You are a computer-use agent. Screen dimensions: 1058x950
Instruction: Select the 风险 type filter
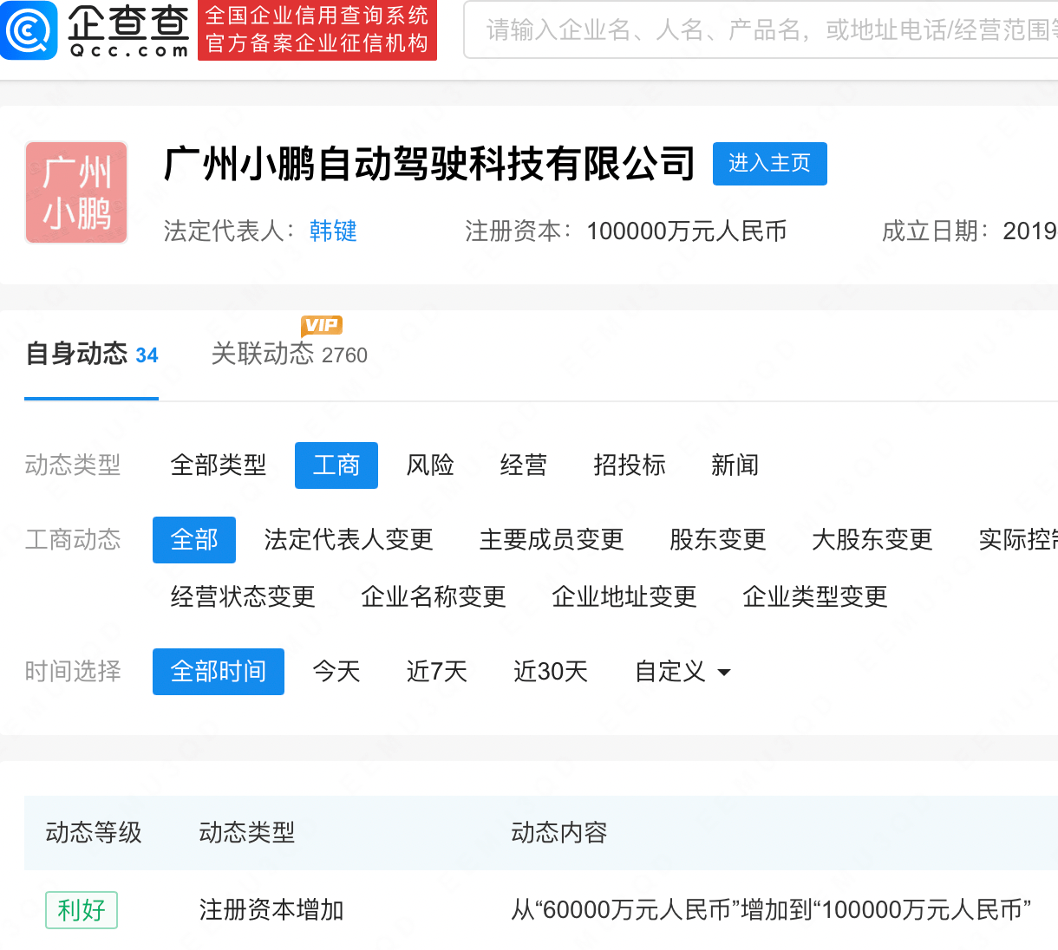coord(430,465)
